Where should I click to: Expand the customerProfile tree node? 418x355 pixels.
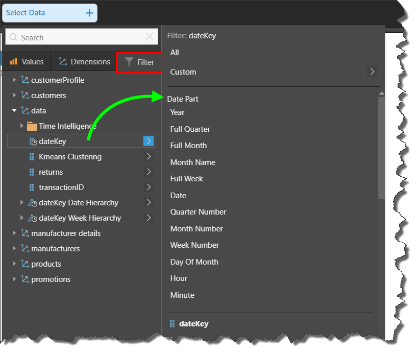14,80
